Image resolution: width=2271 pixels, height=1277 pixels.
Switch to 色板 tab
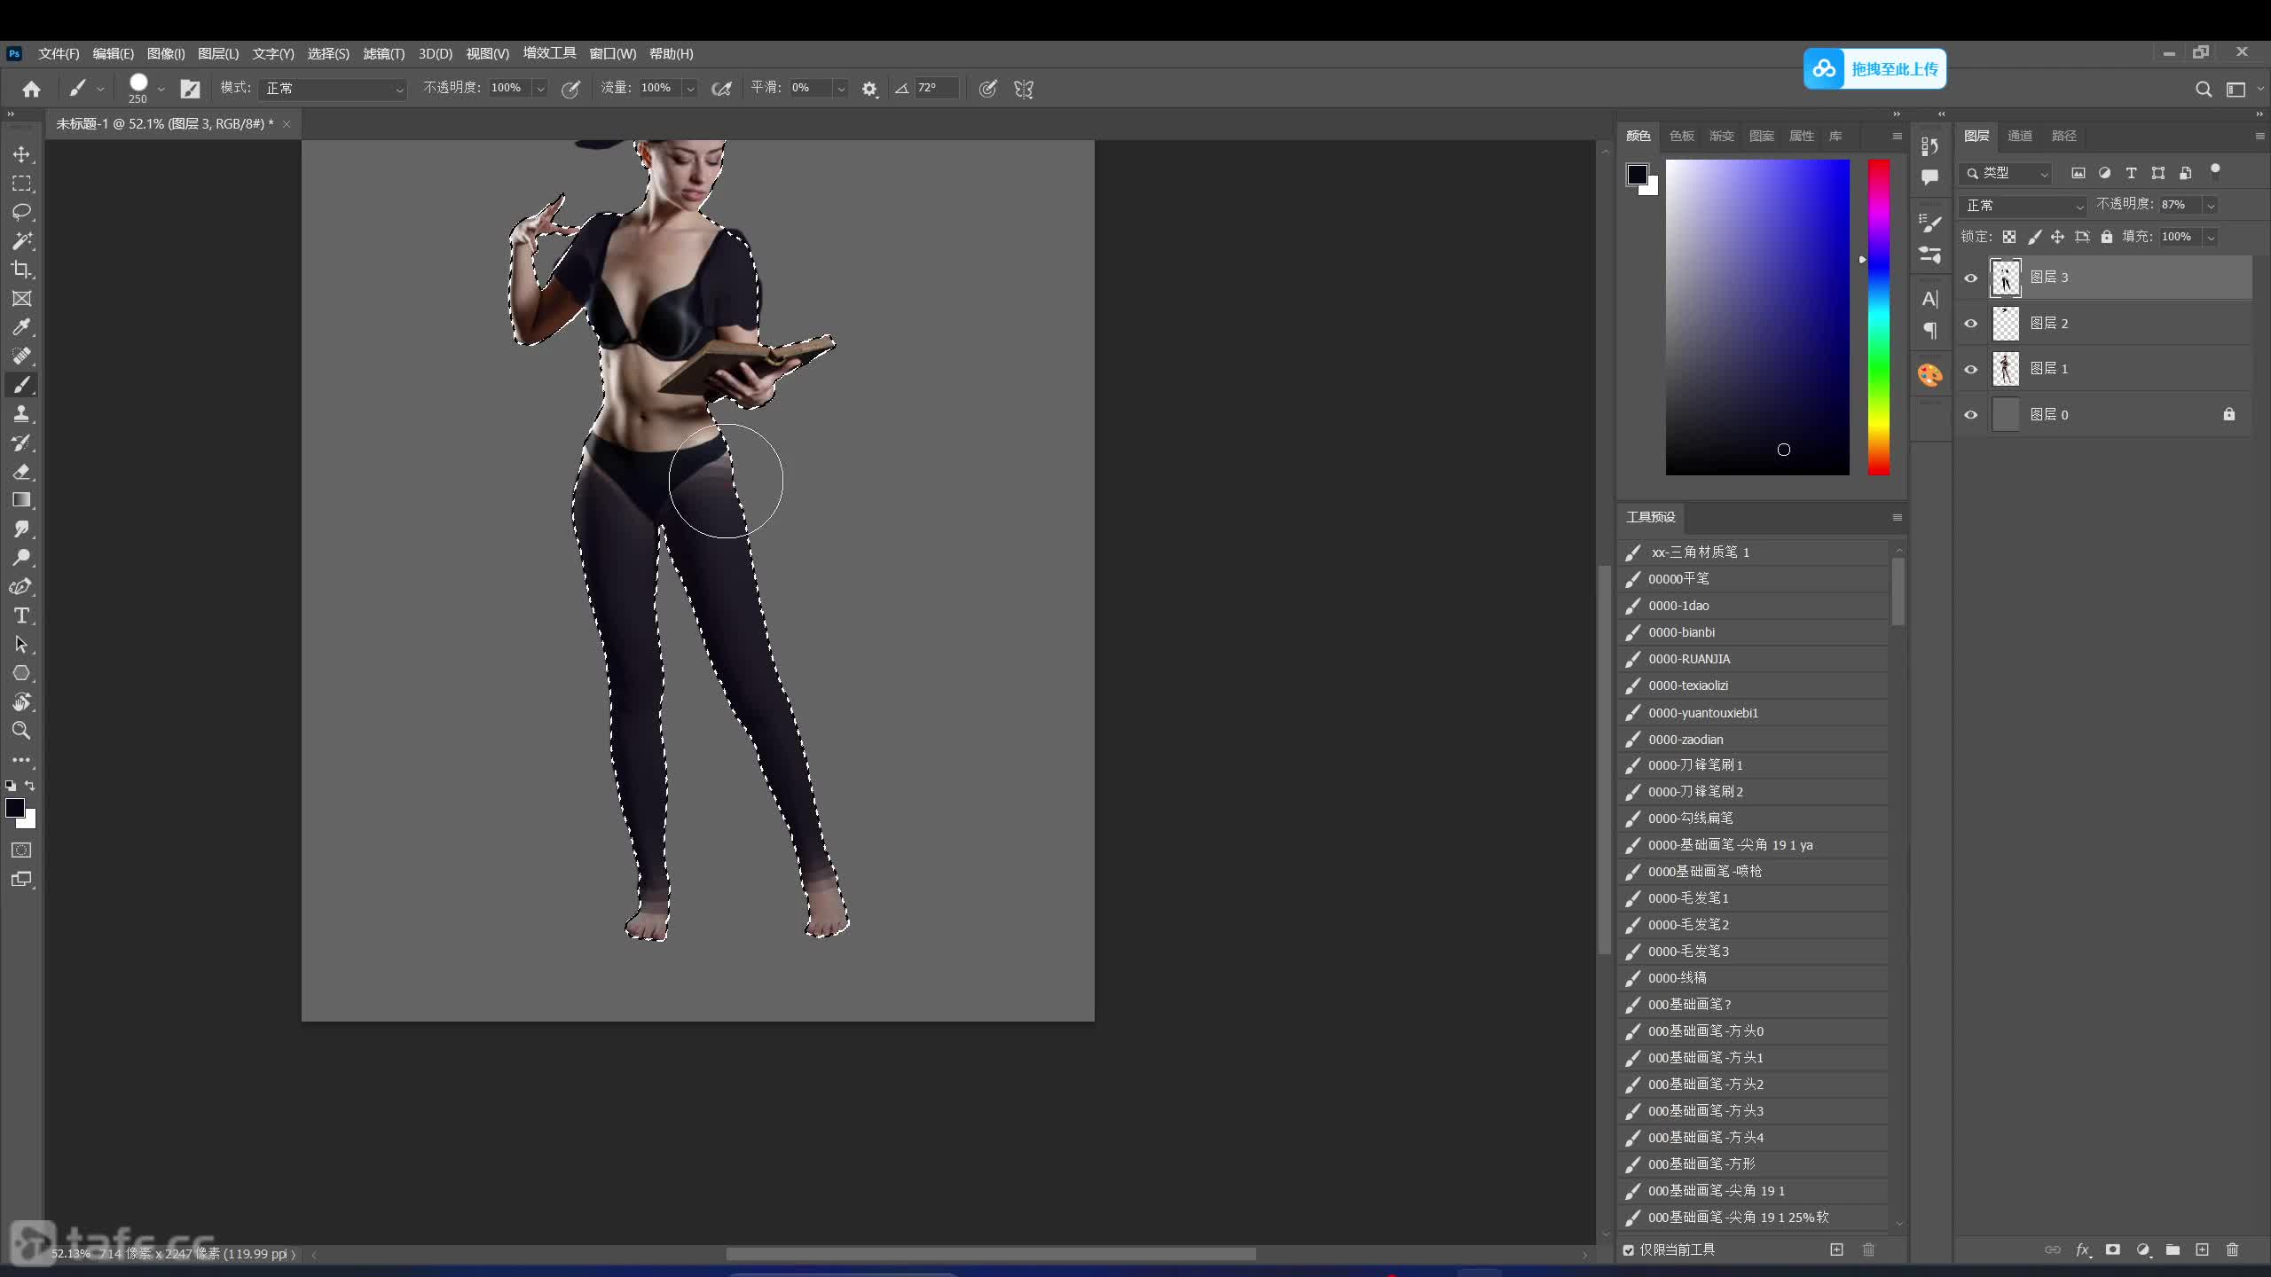[1682, 136]
